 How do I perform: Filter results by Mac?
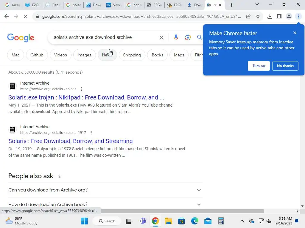(x=15, y=55)
